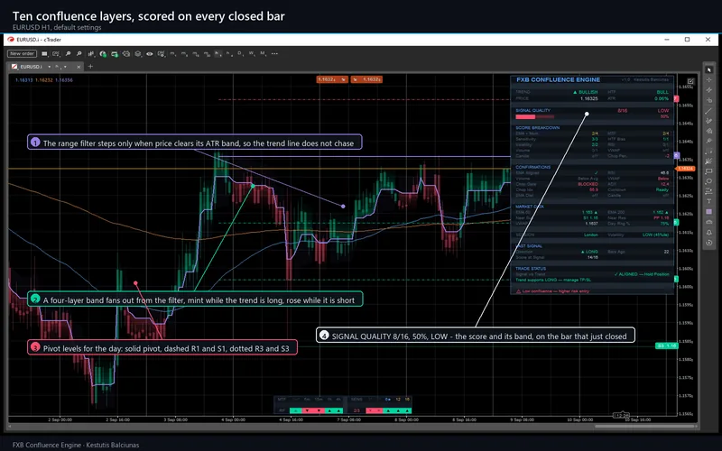Select the ellipse shape drawing tool
Screen dimensions: 722x451
[708, 180]
